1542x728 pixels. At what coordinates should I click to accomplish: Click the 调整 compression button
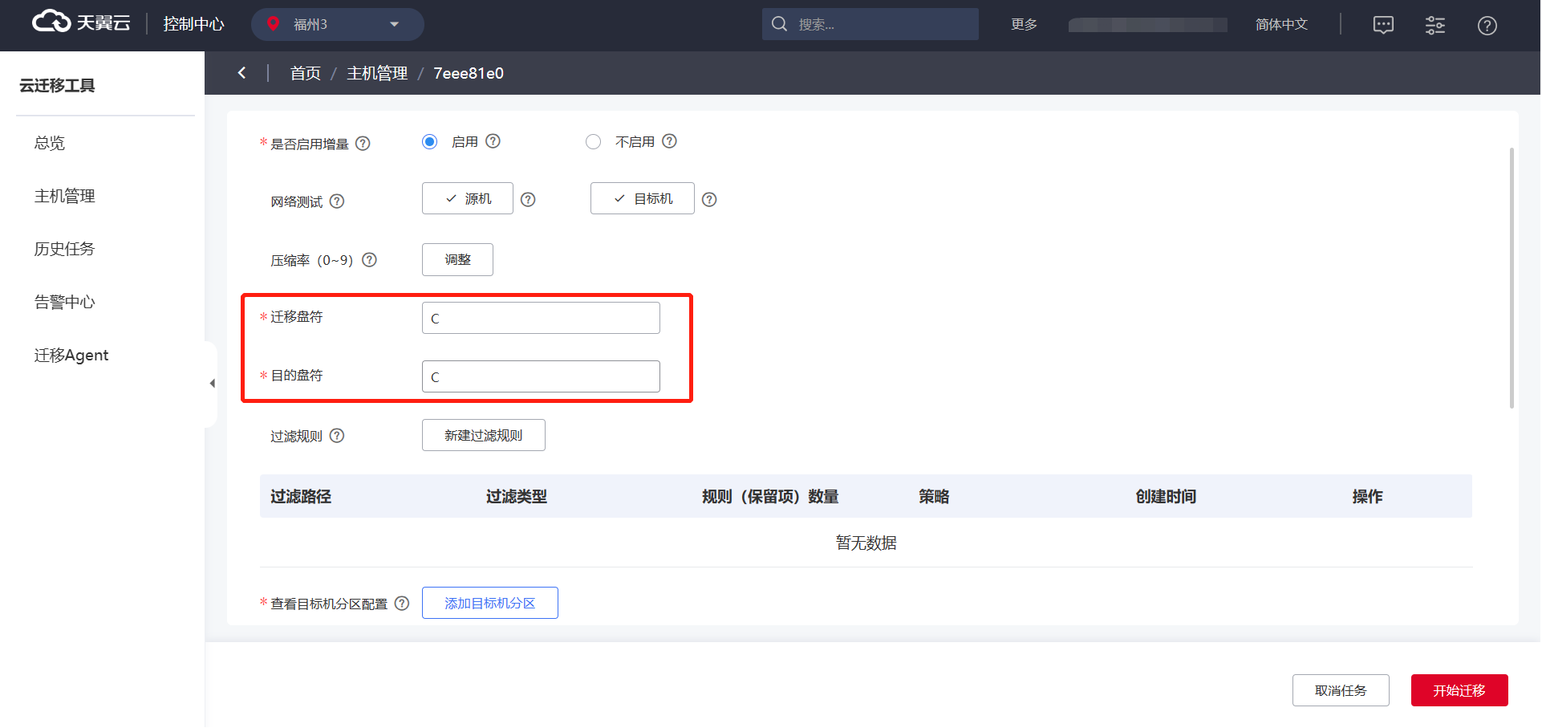click(x=457, y=259)
